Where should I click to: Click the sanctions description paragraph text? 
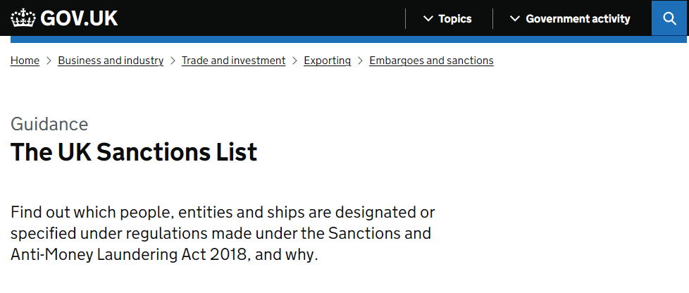point(222,233)
